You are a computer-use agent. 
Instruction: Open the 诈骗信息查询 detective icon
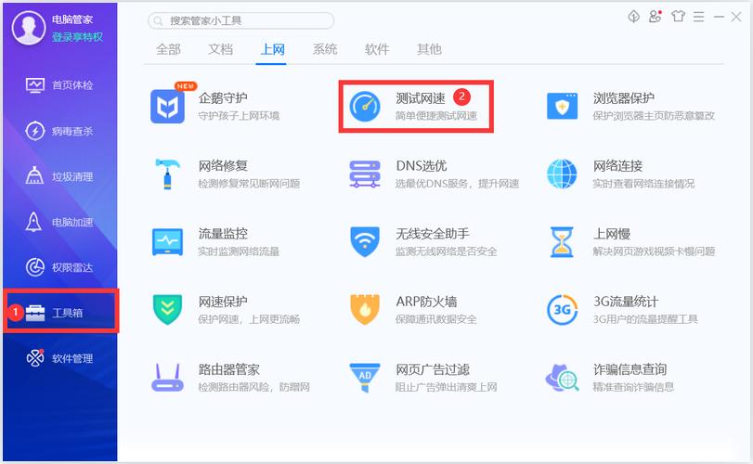pos(562,378)
